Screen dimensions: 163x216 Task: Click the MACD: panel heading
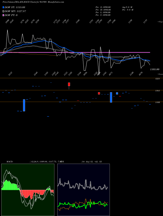9,162
